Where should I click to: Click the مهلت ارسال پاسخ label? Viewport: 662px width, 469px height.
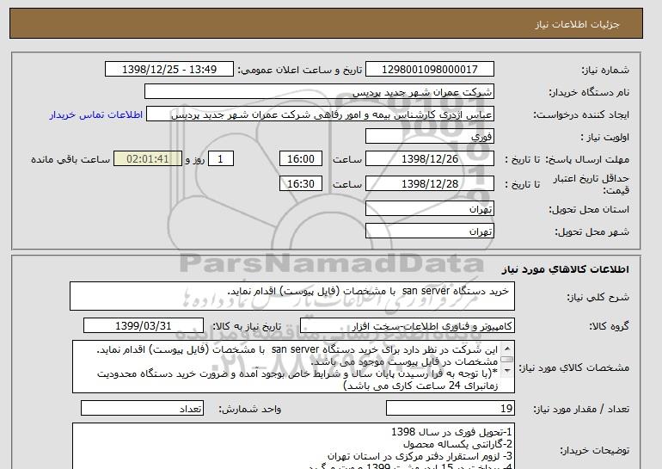[x=587, y=159]
